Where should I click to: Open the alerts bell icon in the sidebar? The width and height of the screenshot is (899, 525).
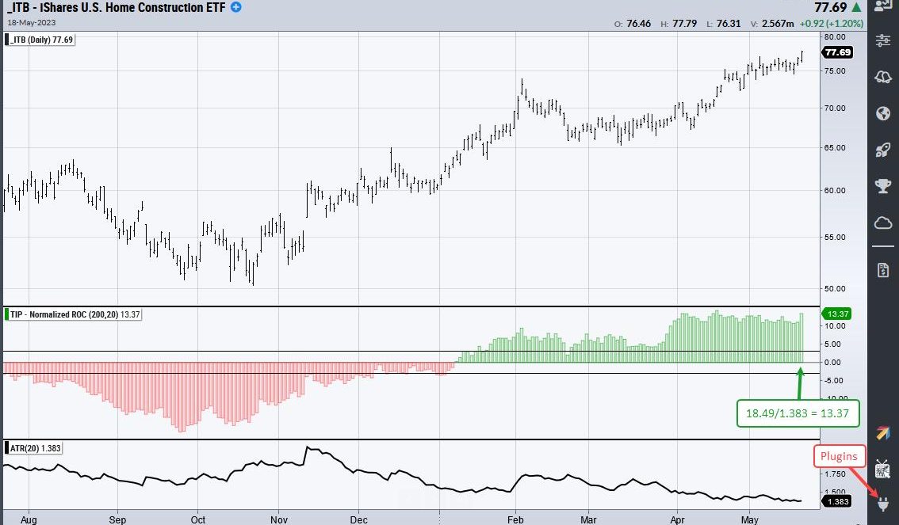coord(883,77)
